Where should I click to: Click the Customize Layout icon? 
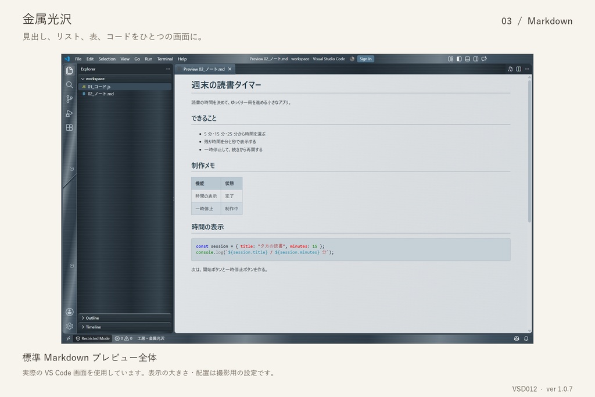(451, 59)
